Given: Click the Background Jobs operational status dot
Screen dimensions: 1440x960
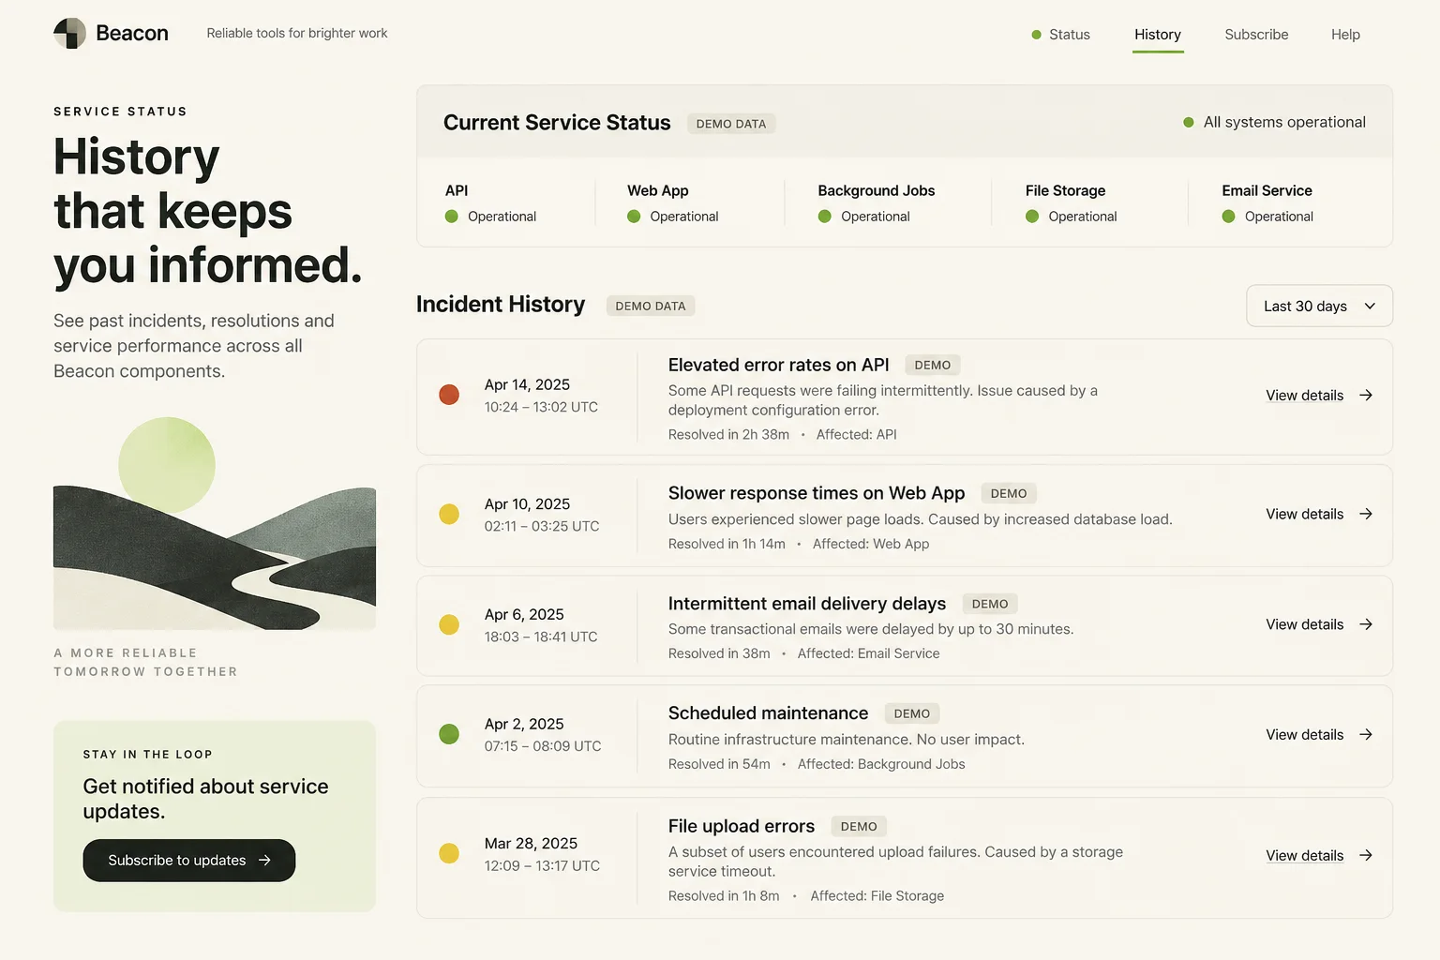Looking at the screenshot, I should click(825, 217).
